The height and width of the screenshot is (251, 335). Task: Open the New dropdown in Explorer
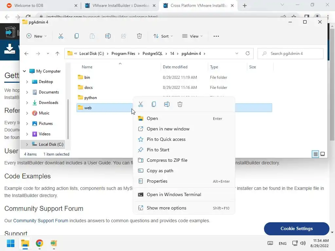point(37,36)
